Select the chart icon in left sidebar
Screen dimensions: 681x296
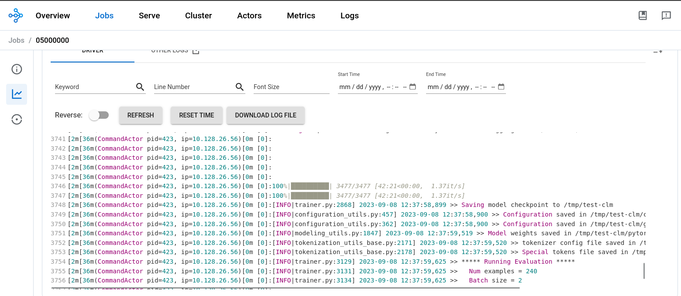pos(17,94)
